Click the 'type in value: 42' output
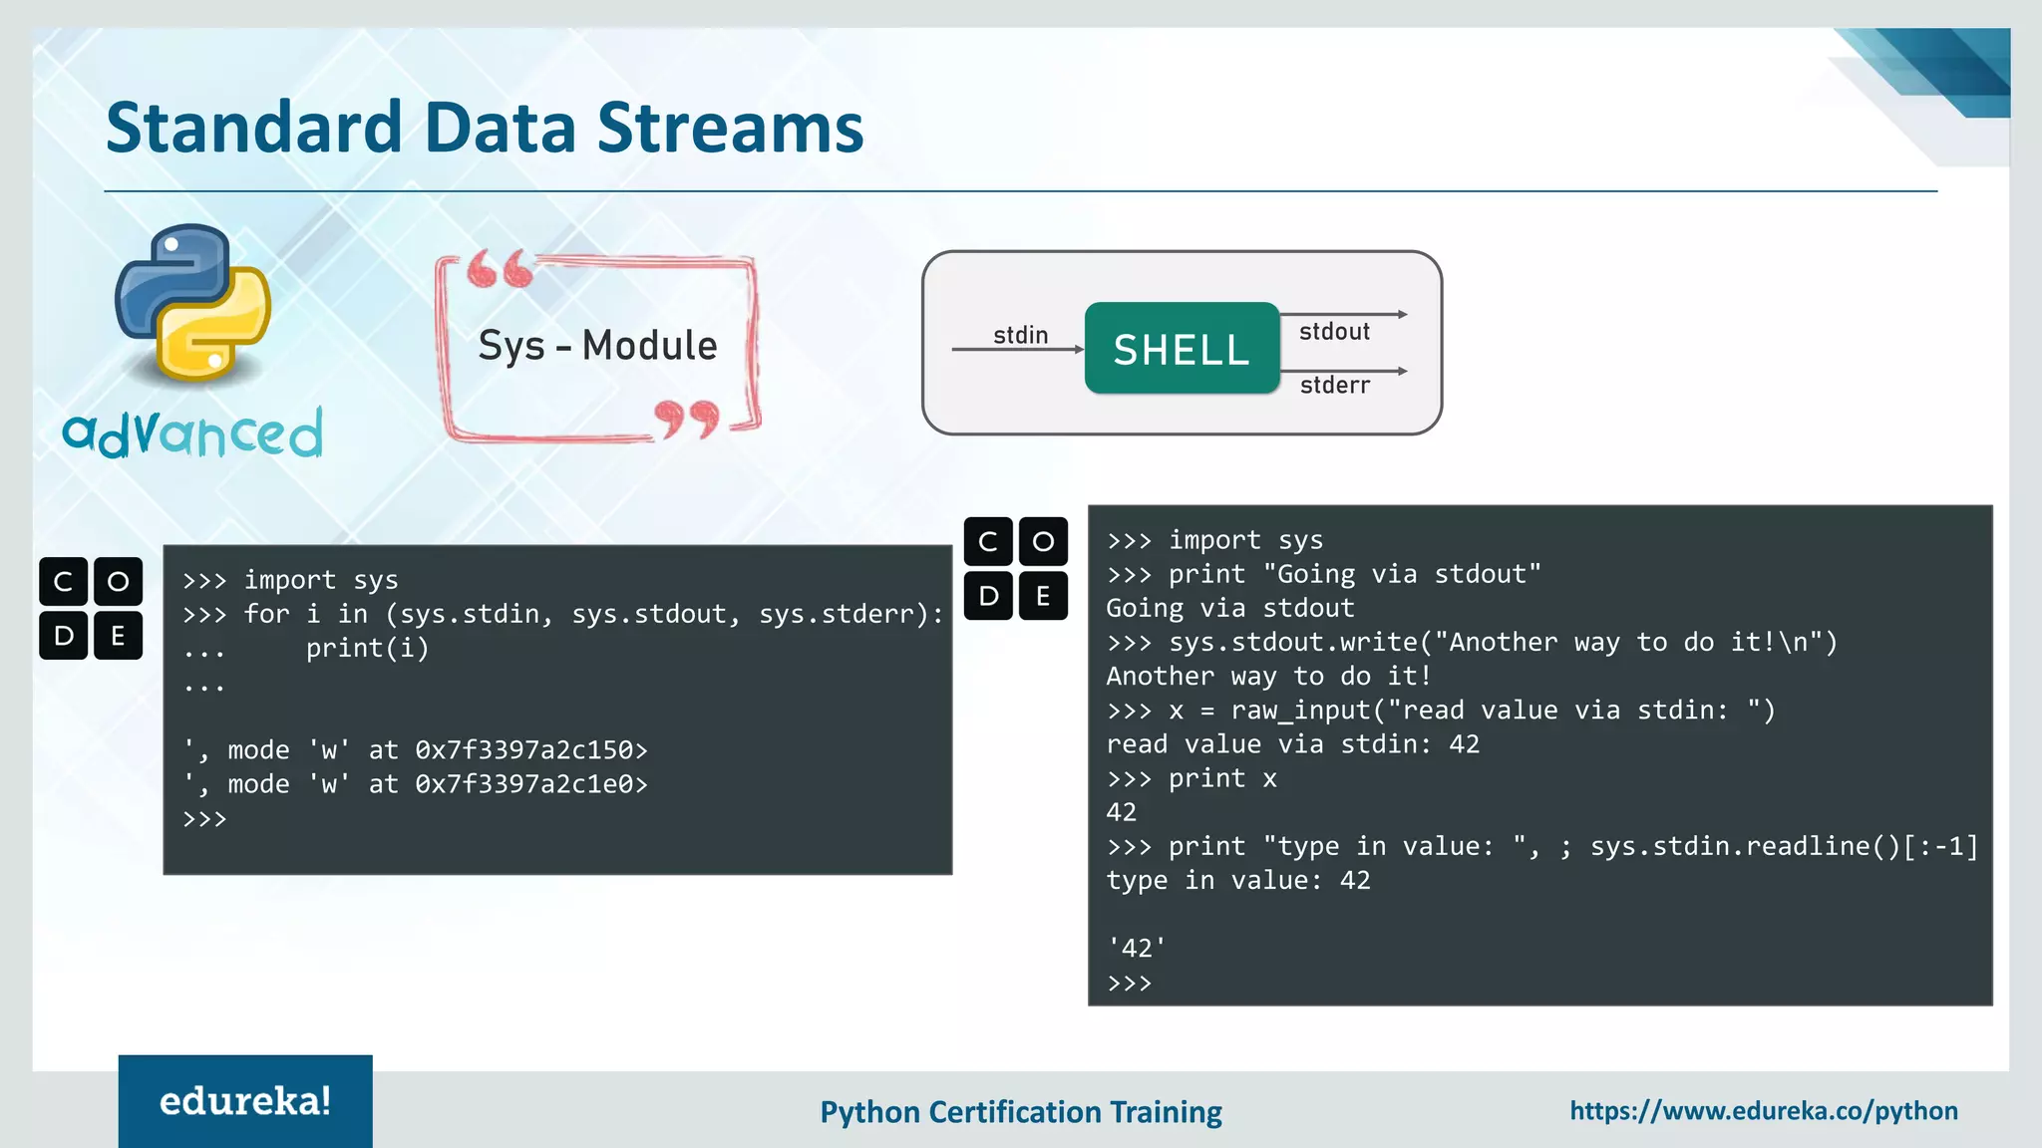The height and width of the screenshot is (1148, 2042). tap(1238, 881)
